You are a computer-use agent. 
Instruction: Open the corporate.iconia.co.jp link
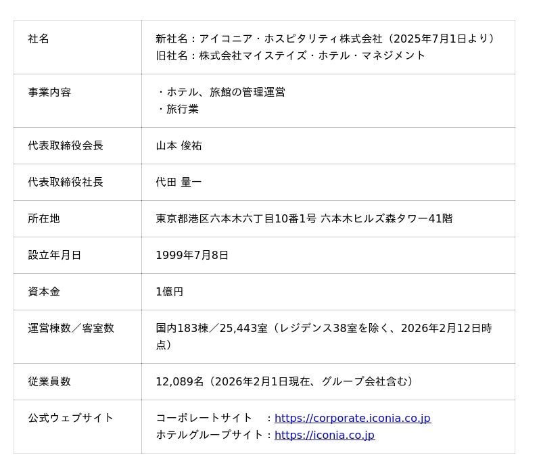click(352, 419)
